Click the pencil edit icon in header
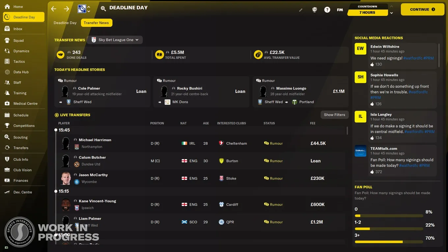The image size is (448, 252). tap(301, 10)
